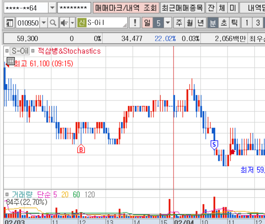Click the masked password input field
This screenshot has width=265, height=224.
pos(74,8)
